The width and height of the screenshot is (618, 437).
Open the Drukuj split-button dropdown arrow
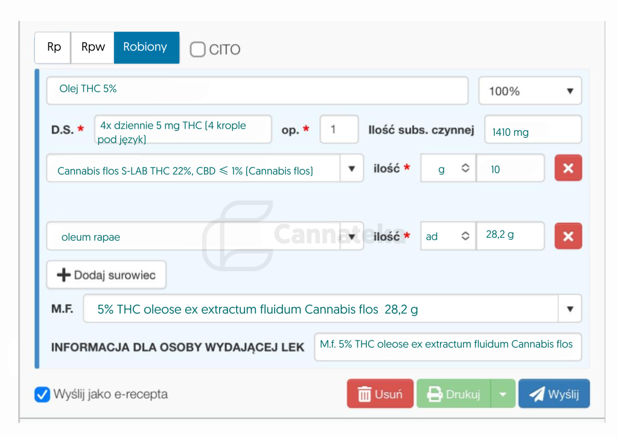[503, 393]
